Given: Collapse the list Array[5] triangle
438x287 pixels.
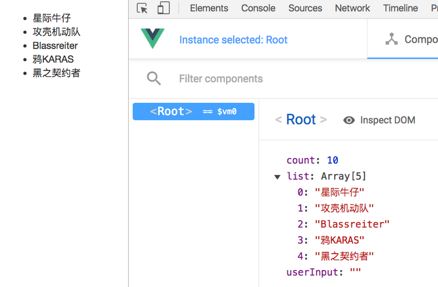Looking at the screenshot, I should tap(277, 177).
